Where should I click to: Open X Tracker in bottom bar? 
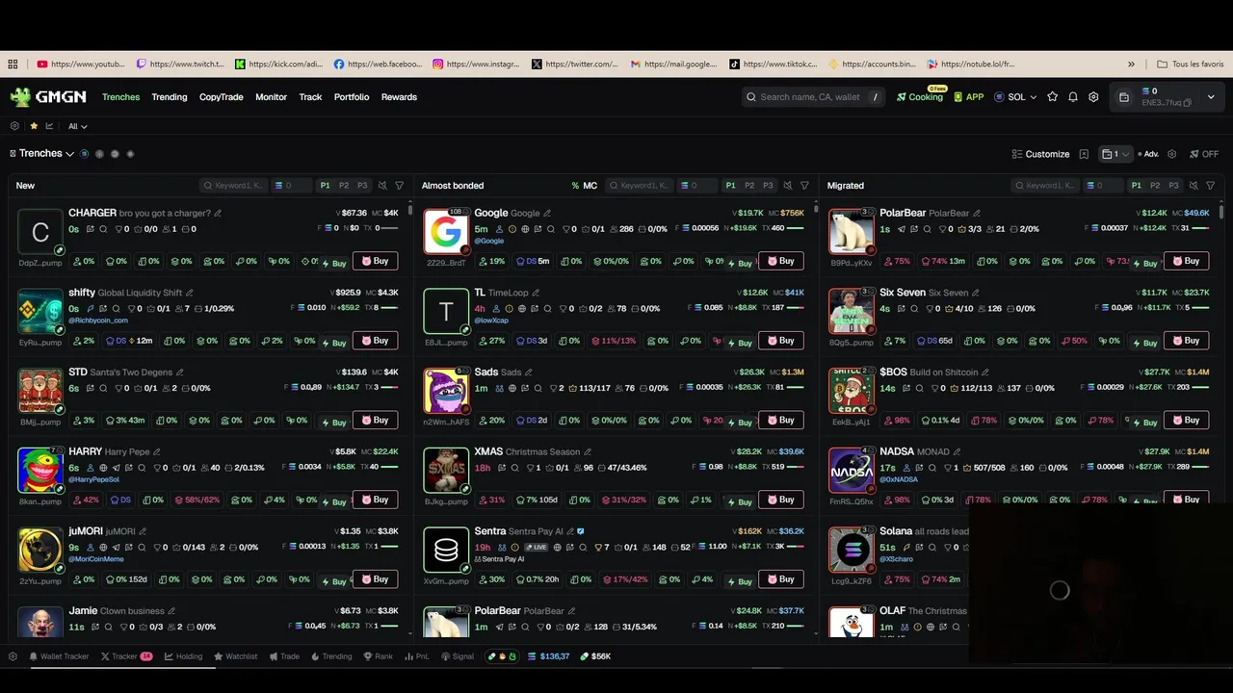tap(125, 656)
